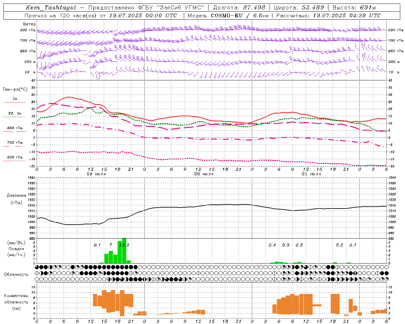Click the Осадки precipitation label

tap(16, 249)
